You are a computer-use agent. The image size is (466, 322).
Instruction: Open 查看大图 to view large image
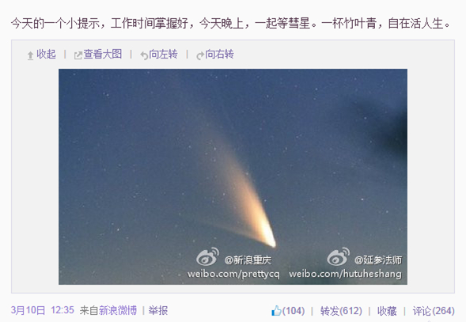tap(103, 54)
